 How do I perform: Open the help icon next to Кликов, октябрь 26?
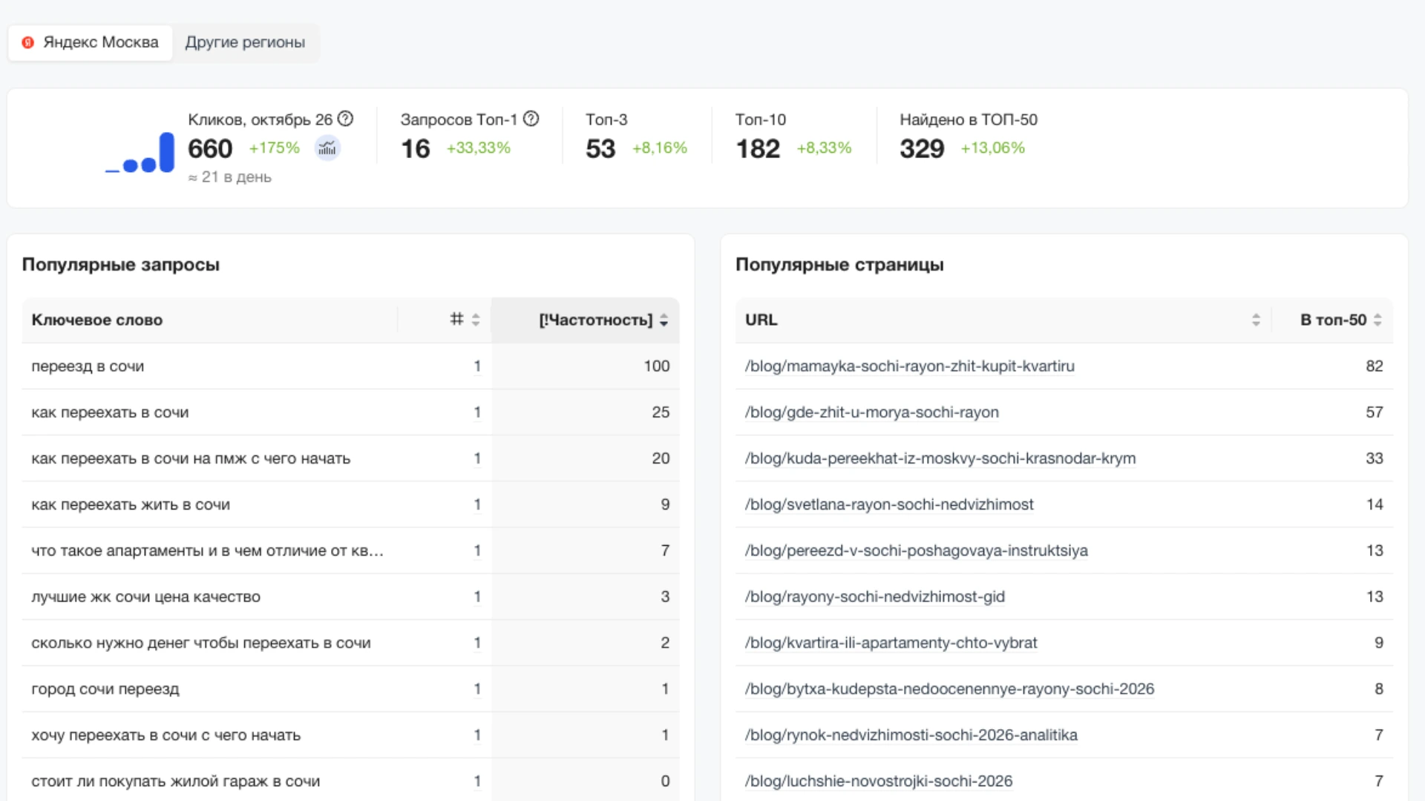345,119
